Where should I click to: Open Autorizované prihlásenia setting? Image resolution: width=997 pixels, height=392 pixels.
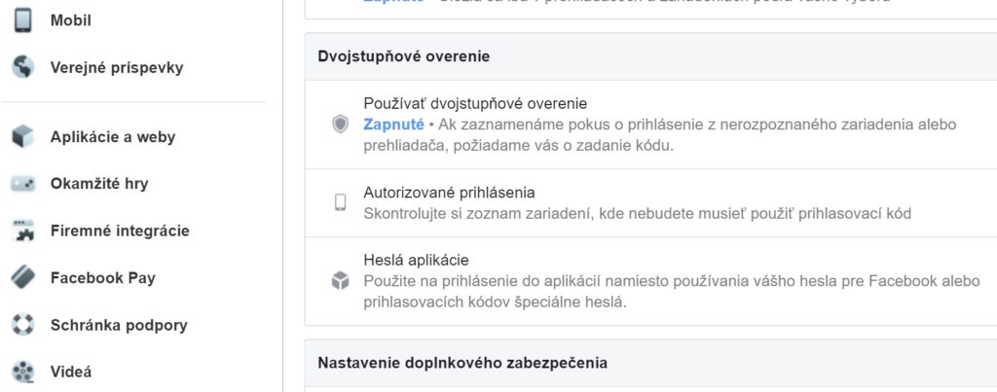[x=449, y=193]
